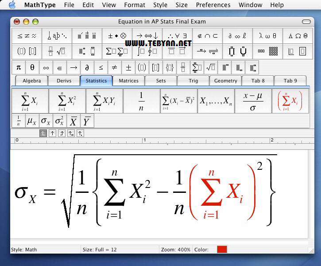Image resolution: width=321 pixels, height=266 pixels.
Task: Open the boxes templates palette
Action: click(x=298, y=51)
